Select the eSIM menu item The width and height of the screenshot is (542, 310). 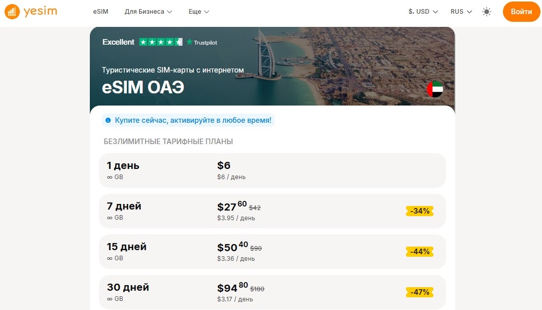coord(100,11)
